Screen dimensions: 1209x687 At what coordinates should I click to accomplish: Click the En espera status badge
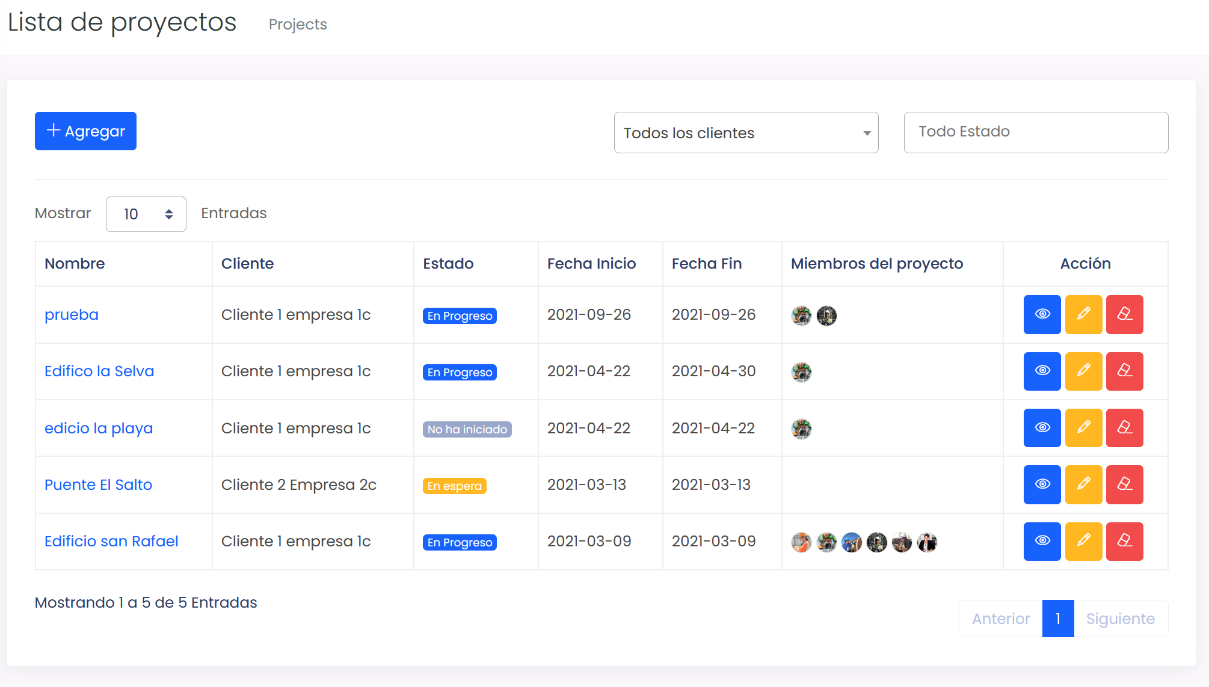(454, 486)
